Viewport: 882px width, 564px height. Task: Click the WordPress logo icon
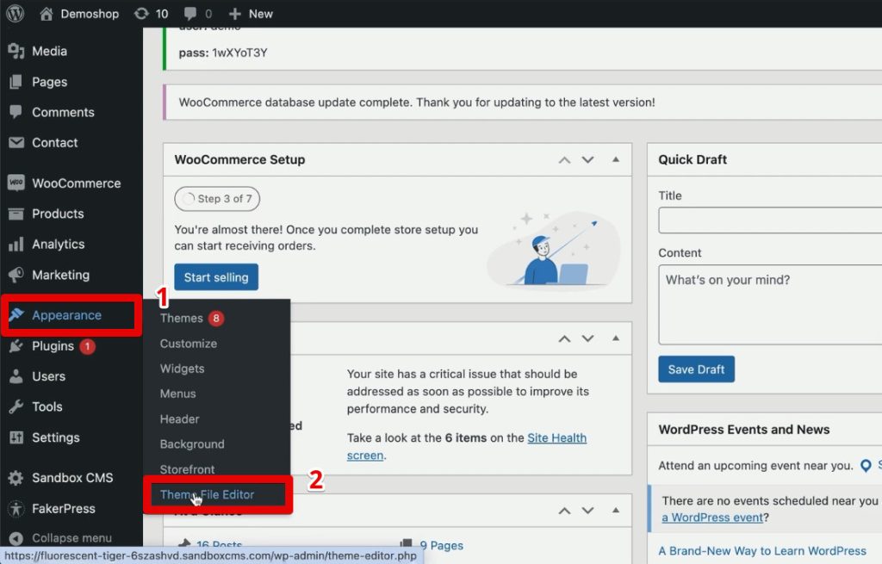[16, 13]
